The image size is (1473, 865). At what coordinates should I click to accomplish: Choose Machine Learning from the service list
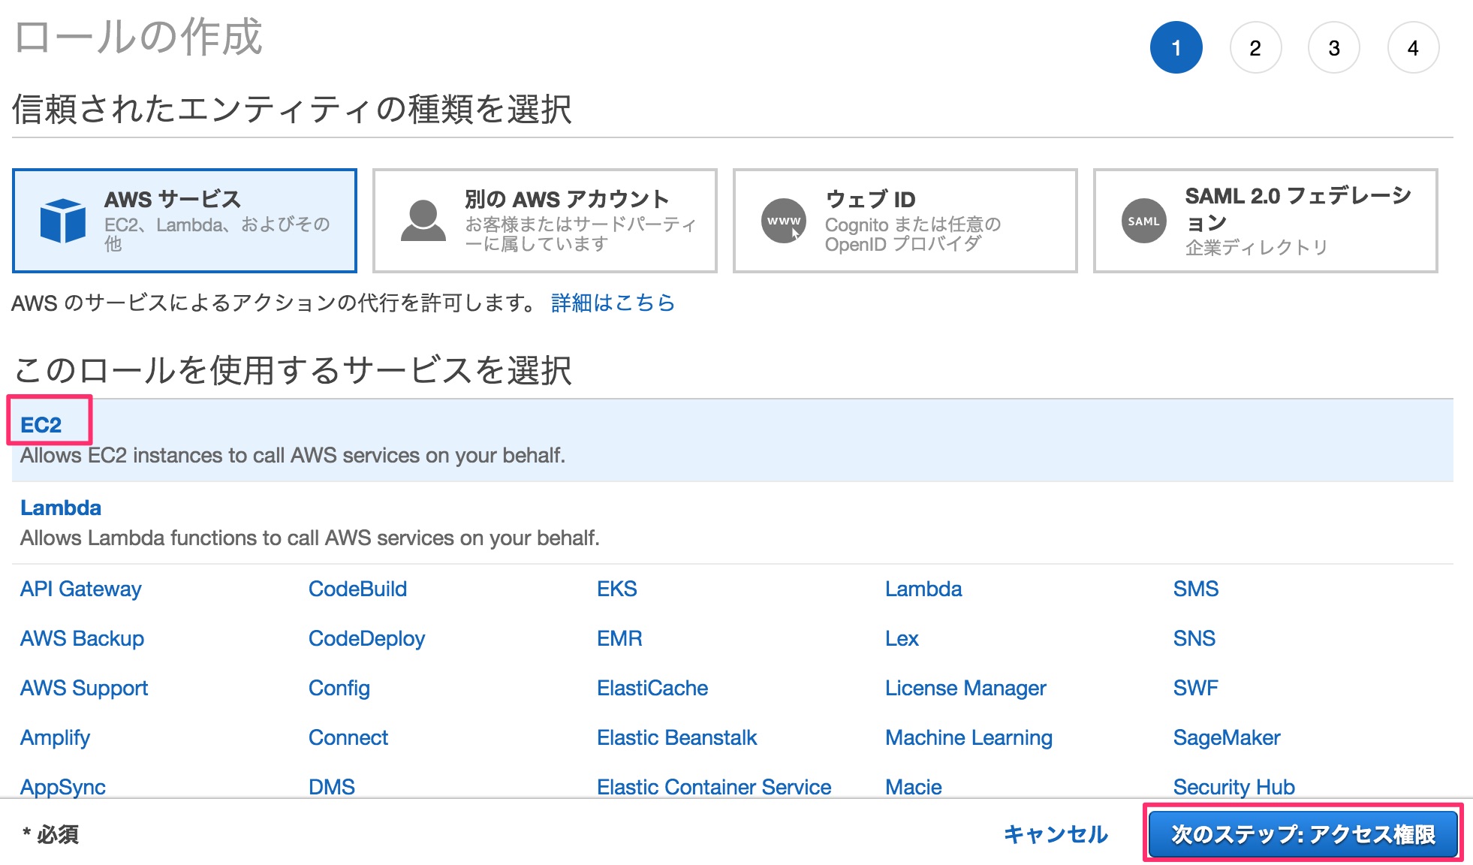(x=968, y=737)
